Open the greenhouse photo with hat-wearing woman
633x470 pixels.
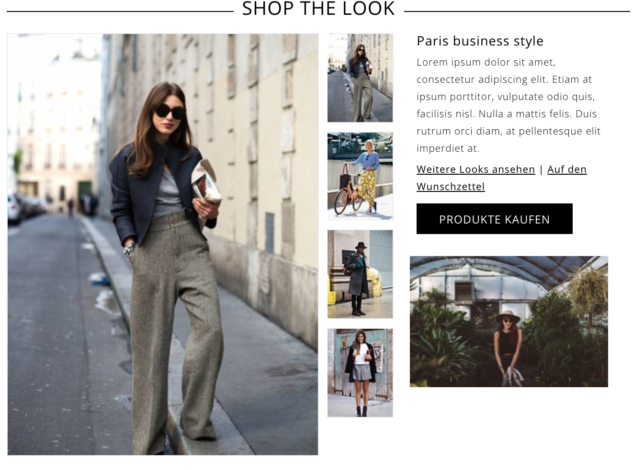pos(509,322)
